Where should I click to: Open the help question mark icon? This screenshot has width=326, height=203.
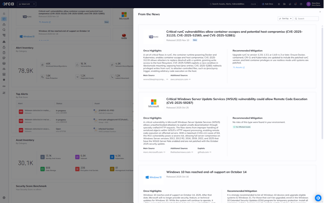301,4
